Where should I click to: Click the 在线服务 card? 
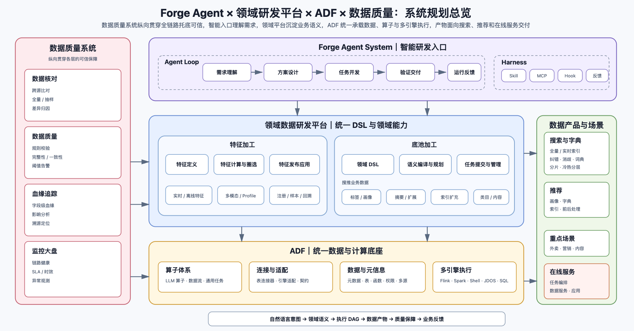[577, 281]
